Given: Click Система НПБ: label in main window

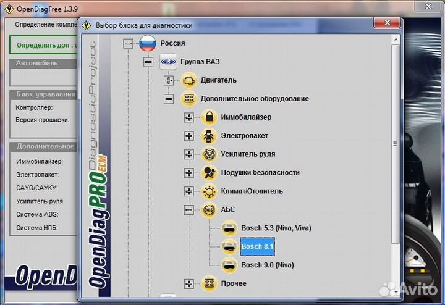Looking at the screenshot, I should click(x=37, y=228).
